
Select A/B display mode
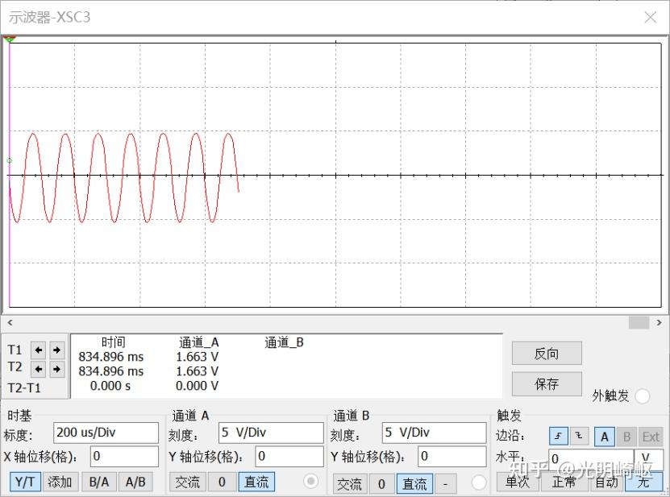[x=135, y=482]
